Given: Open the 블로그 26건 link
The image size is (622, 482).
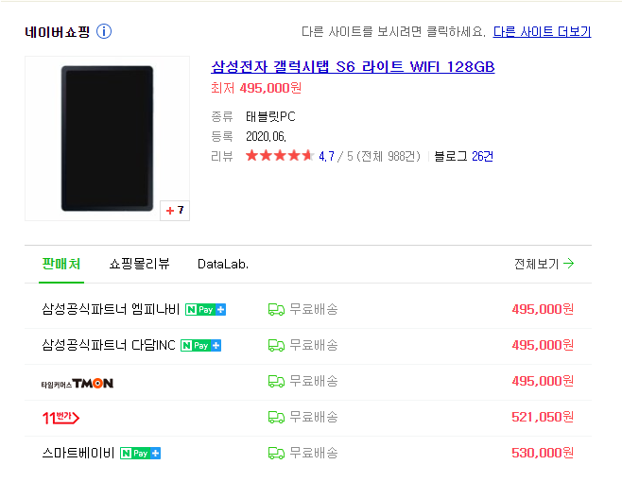Looking at the screenshot, I should click(x=463, y=156).
